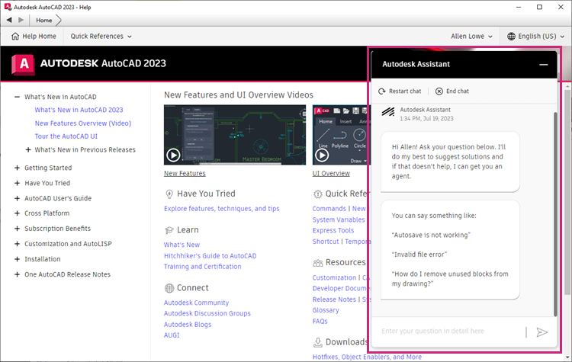Open Autodesk Discussion Groups
Image resolution: width=572 pixels, height=362 pixels.
coord(207,313)
